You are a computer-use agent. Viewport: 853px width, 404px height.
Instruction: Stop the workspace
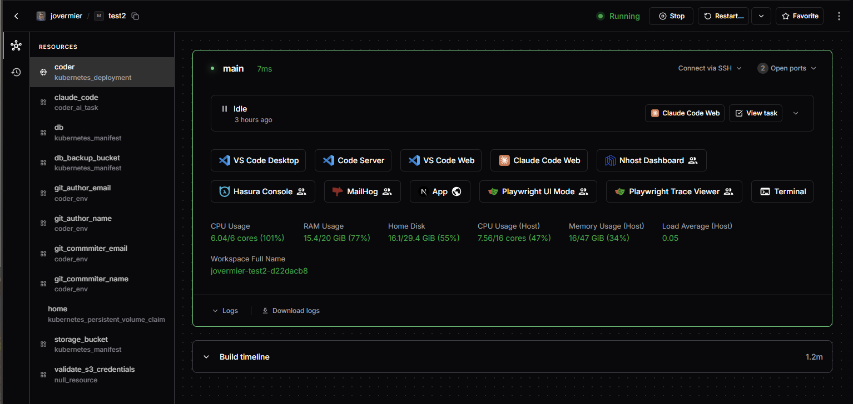[671, 16]
